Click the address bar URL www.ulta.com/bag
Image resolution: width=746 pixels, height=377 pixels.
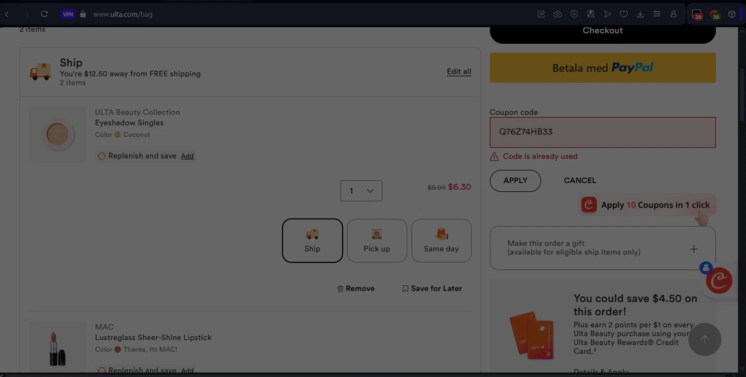coord(123,14)
